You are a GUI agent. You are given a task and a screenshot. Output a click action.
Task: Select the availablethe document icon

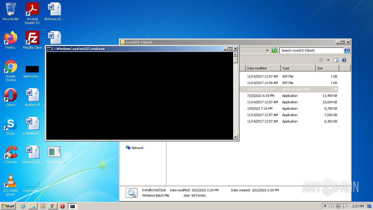tap(32, 126)
